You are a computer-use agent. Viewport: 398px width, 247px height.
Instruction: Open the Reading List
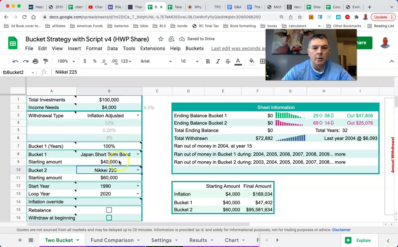(381, 26)
